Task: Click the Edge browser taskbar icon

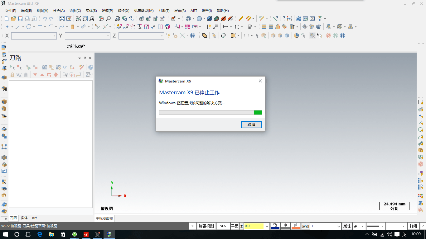Action: 40,234
